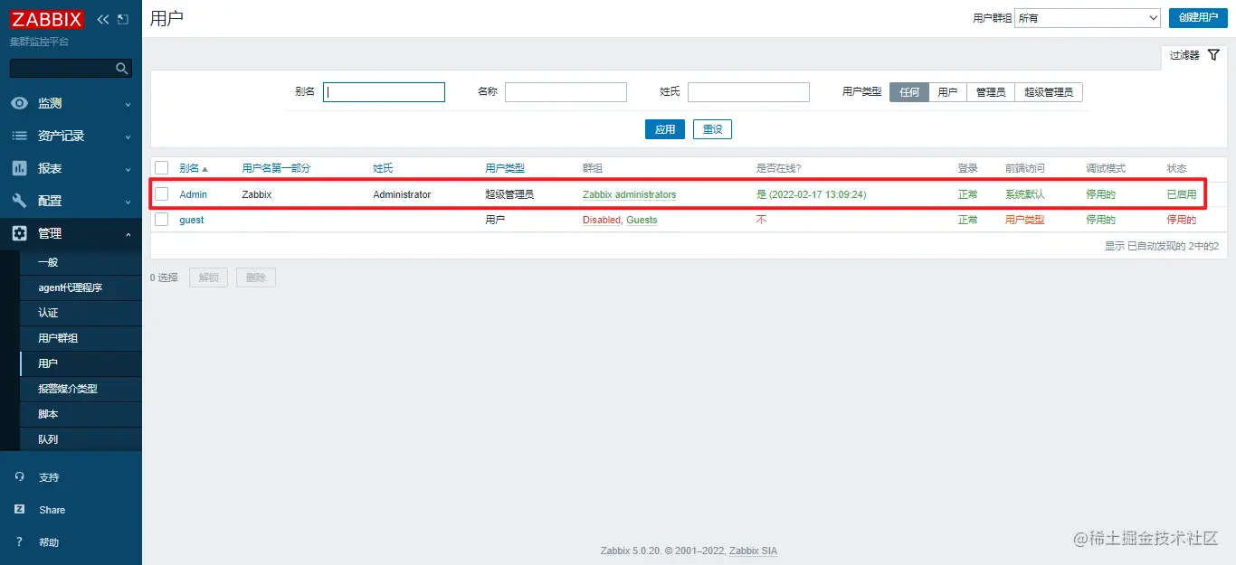Viewport: 1236px width, 565px height.
Task: Open the 报警媒介类型 submenu item
Action: pyautogui.click(x=81, y=389)
